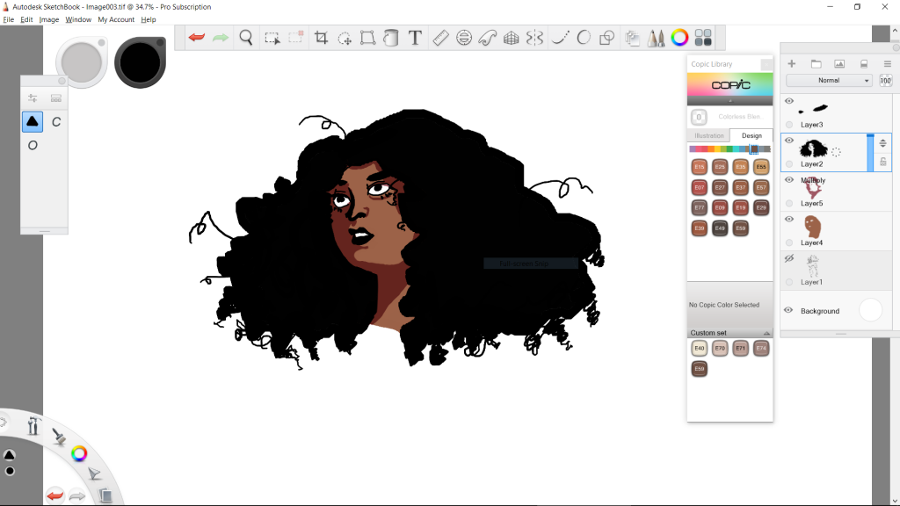900x506 pixels.
Task: Click the Add Image layer icon
Action: 839,63
